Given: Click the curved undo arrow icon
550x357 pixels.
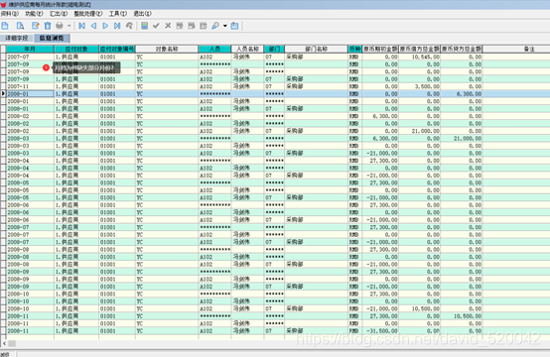Looking at the screenshot, I should pos(129,26).
